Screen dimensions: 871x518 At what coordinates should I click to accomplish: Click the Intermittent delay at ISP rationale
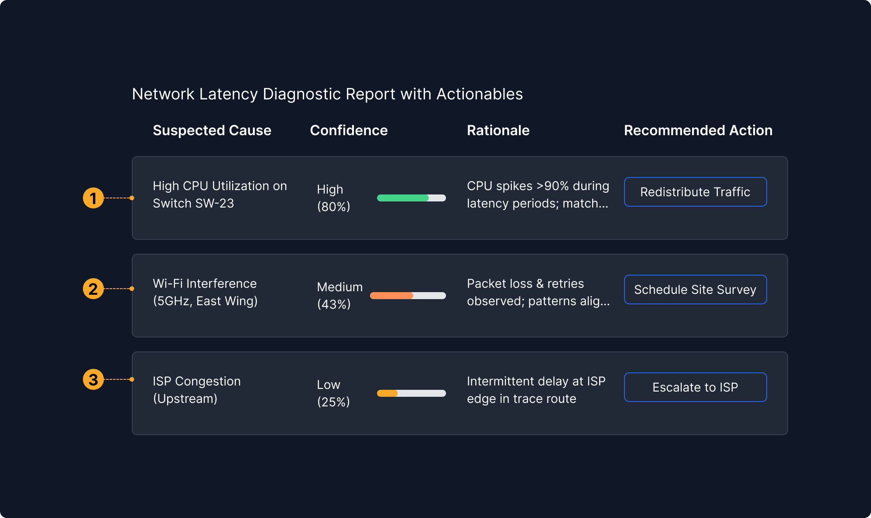coord(536,390)
